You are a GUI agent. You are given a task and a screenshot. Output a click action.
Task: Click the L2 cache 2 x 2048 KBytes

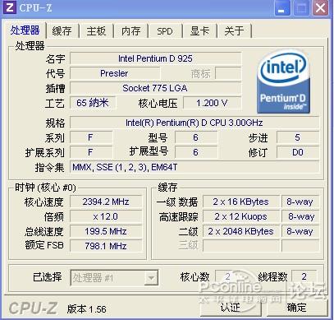tap(241, 231)
